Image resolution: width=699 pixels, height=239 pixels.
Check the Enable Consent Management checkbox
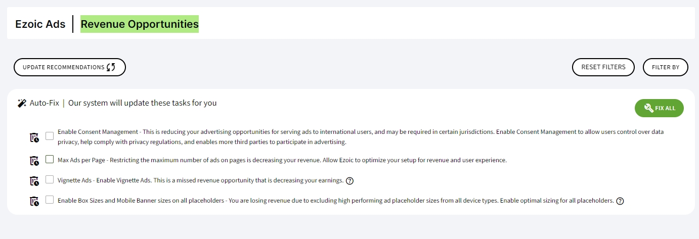[50, 135]
